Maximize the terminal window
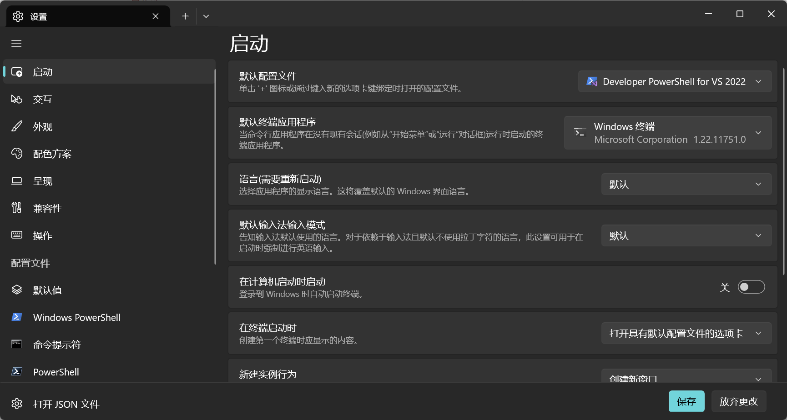This screenshot has width=787, height=420. point(740,14)
